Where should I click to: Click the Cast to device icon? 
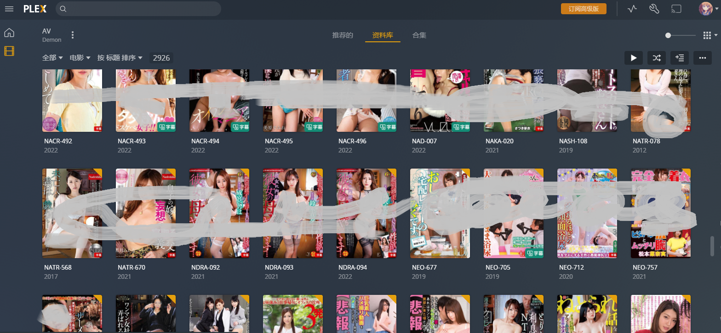pos(676,9)
